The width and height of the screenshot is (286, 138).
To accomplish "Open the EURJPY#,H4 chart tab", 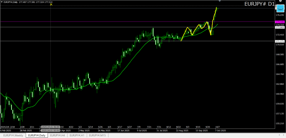I will coord(57,135).
